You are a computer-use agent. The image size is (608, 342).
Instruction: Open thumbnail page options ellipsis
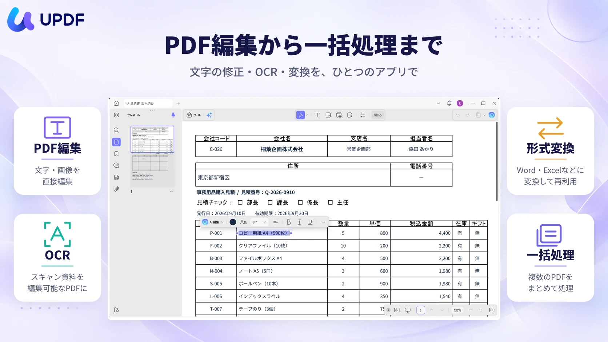pyautogui.click(x=172, y=192)
